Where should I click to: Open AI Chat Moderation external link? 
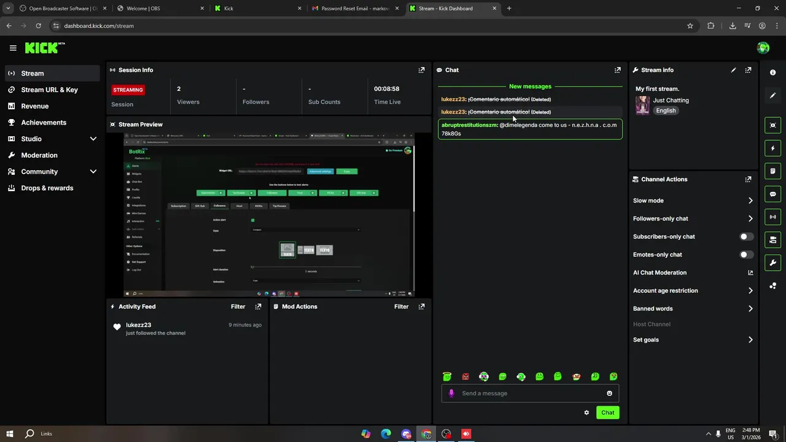tap(750, 273)
